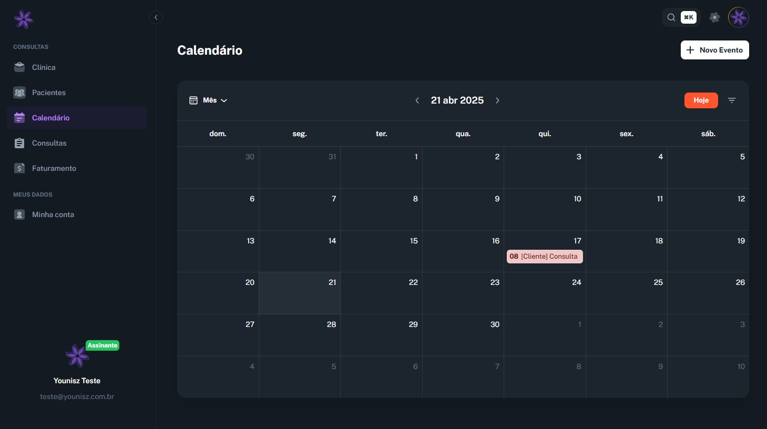The height and width of the screenshot is (429, 767).
Task: Click the Faturamento dollar icon
Action: pos(19,168)
